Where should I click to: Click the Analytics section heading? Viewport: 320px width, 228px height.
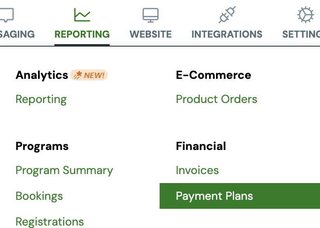click(42, 75)
